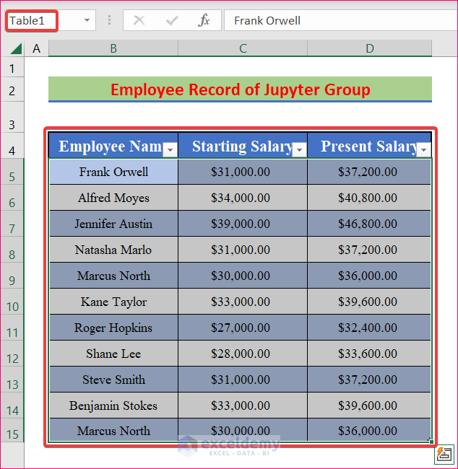
Task: Click the $46,800.00 present salary cell
Action: 369,224
